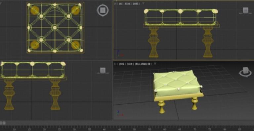
Task: Open the [+] general menu of the front viewport
Action: 116,4
